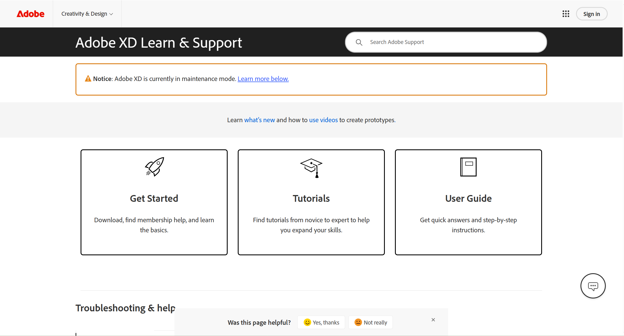
Task: Click the neutral face emoji icon
Action: click(x=358, y=322)
